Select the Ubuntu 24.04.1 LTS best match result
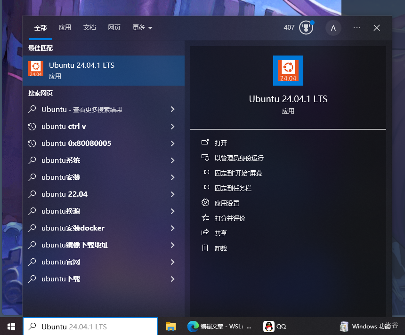This screenshot has width=405, height=335. coord(104,71)
